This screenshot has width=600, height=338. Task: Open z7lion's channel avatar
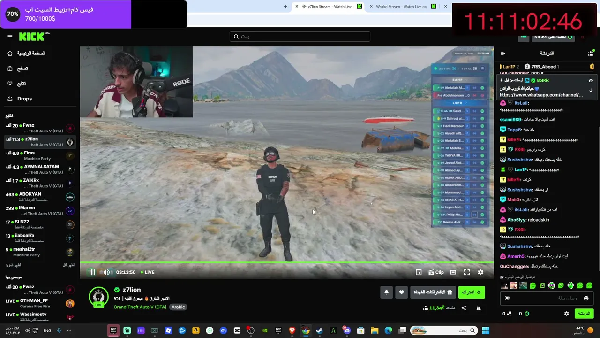coord(98,297)
